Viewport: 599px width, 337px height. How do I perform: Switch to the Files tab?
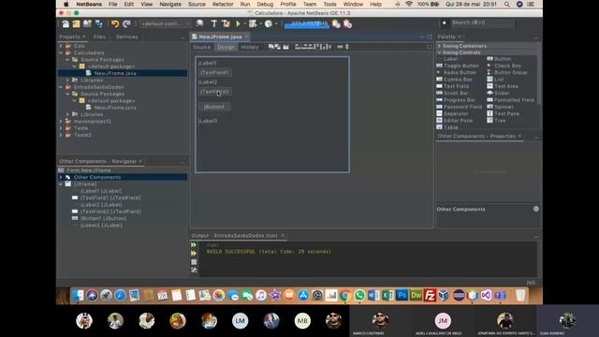pyautogui.click(x=99, y=37)
